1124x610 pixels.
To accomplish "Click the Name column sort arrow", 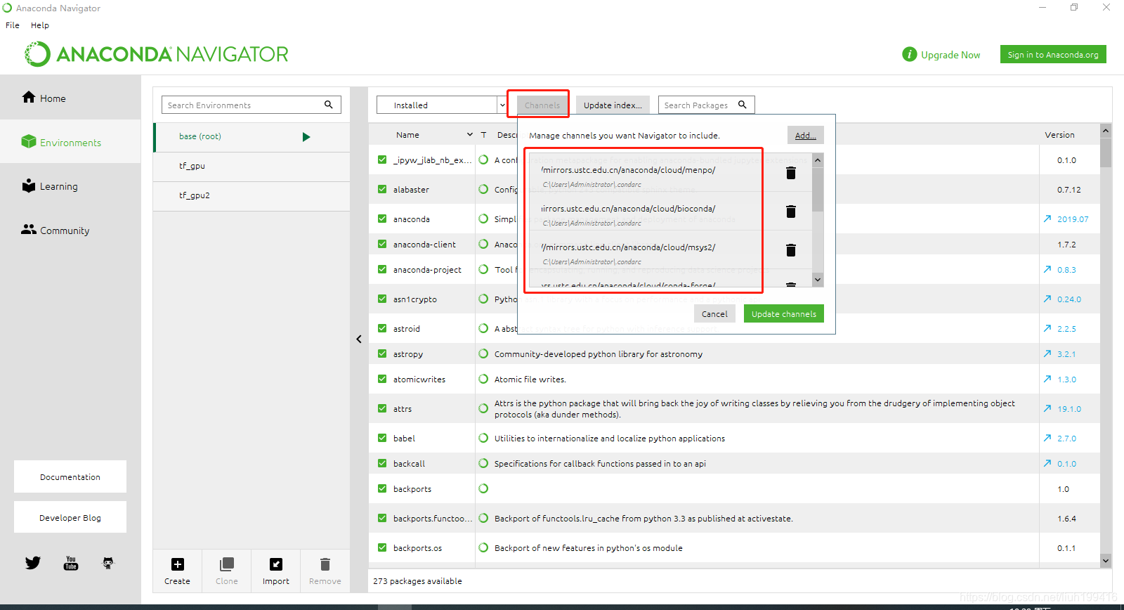I will (470, 134).
